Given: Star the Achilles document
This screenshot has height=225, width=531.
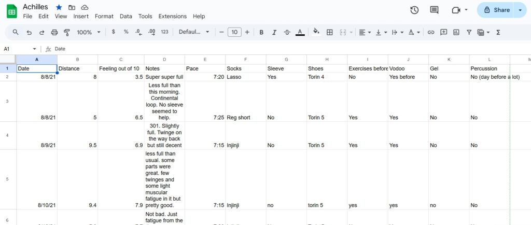Looking at the screenshot, I should 59,7.
